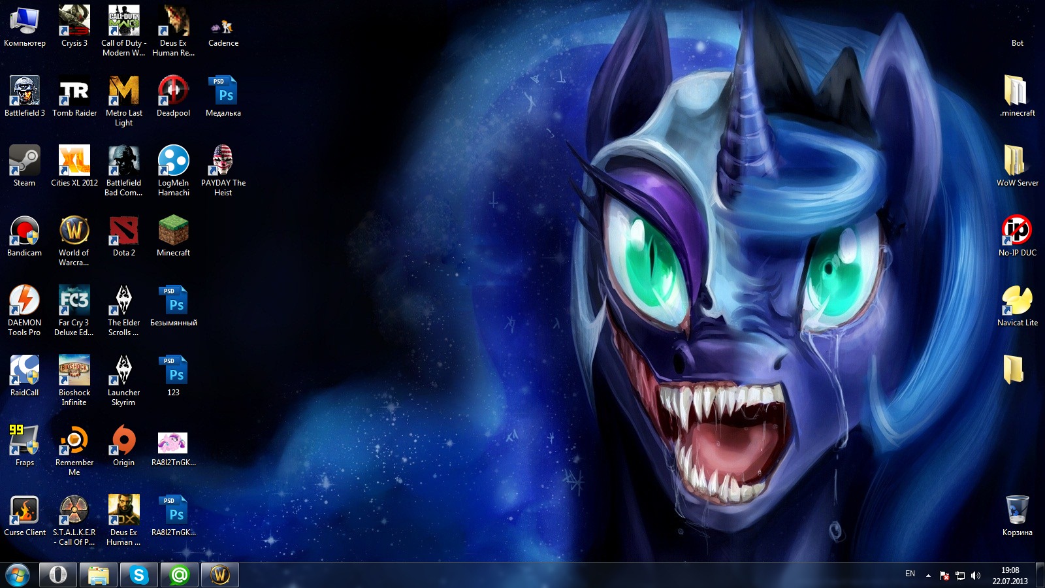Open Mail.ru Agent taskbar button
The width and height of the screenshot is (1045, 588).
[180, 575]
